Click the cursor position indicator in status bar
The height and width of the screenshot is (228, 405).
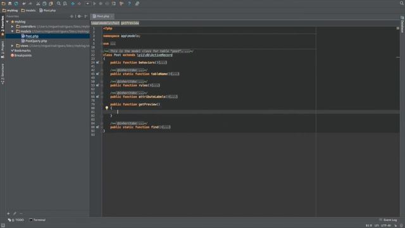click(369, 225)
